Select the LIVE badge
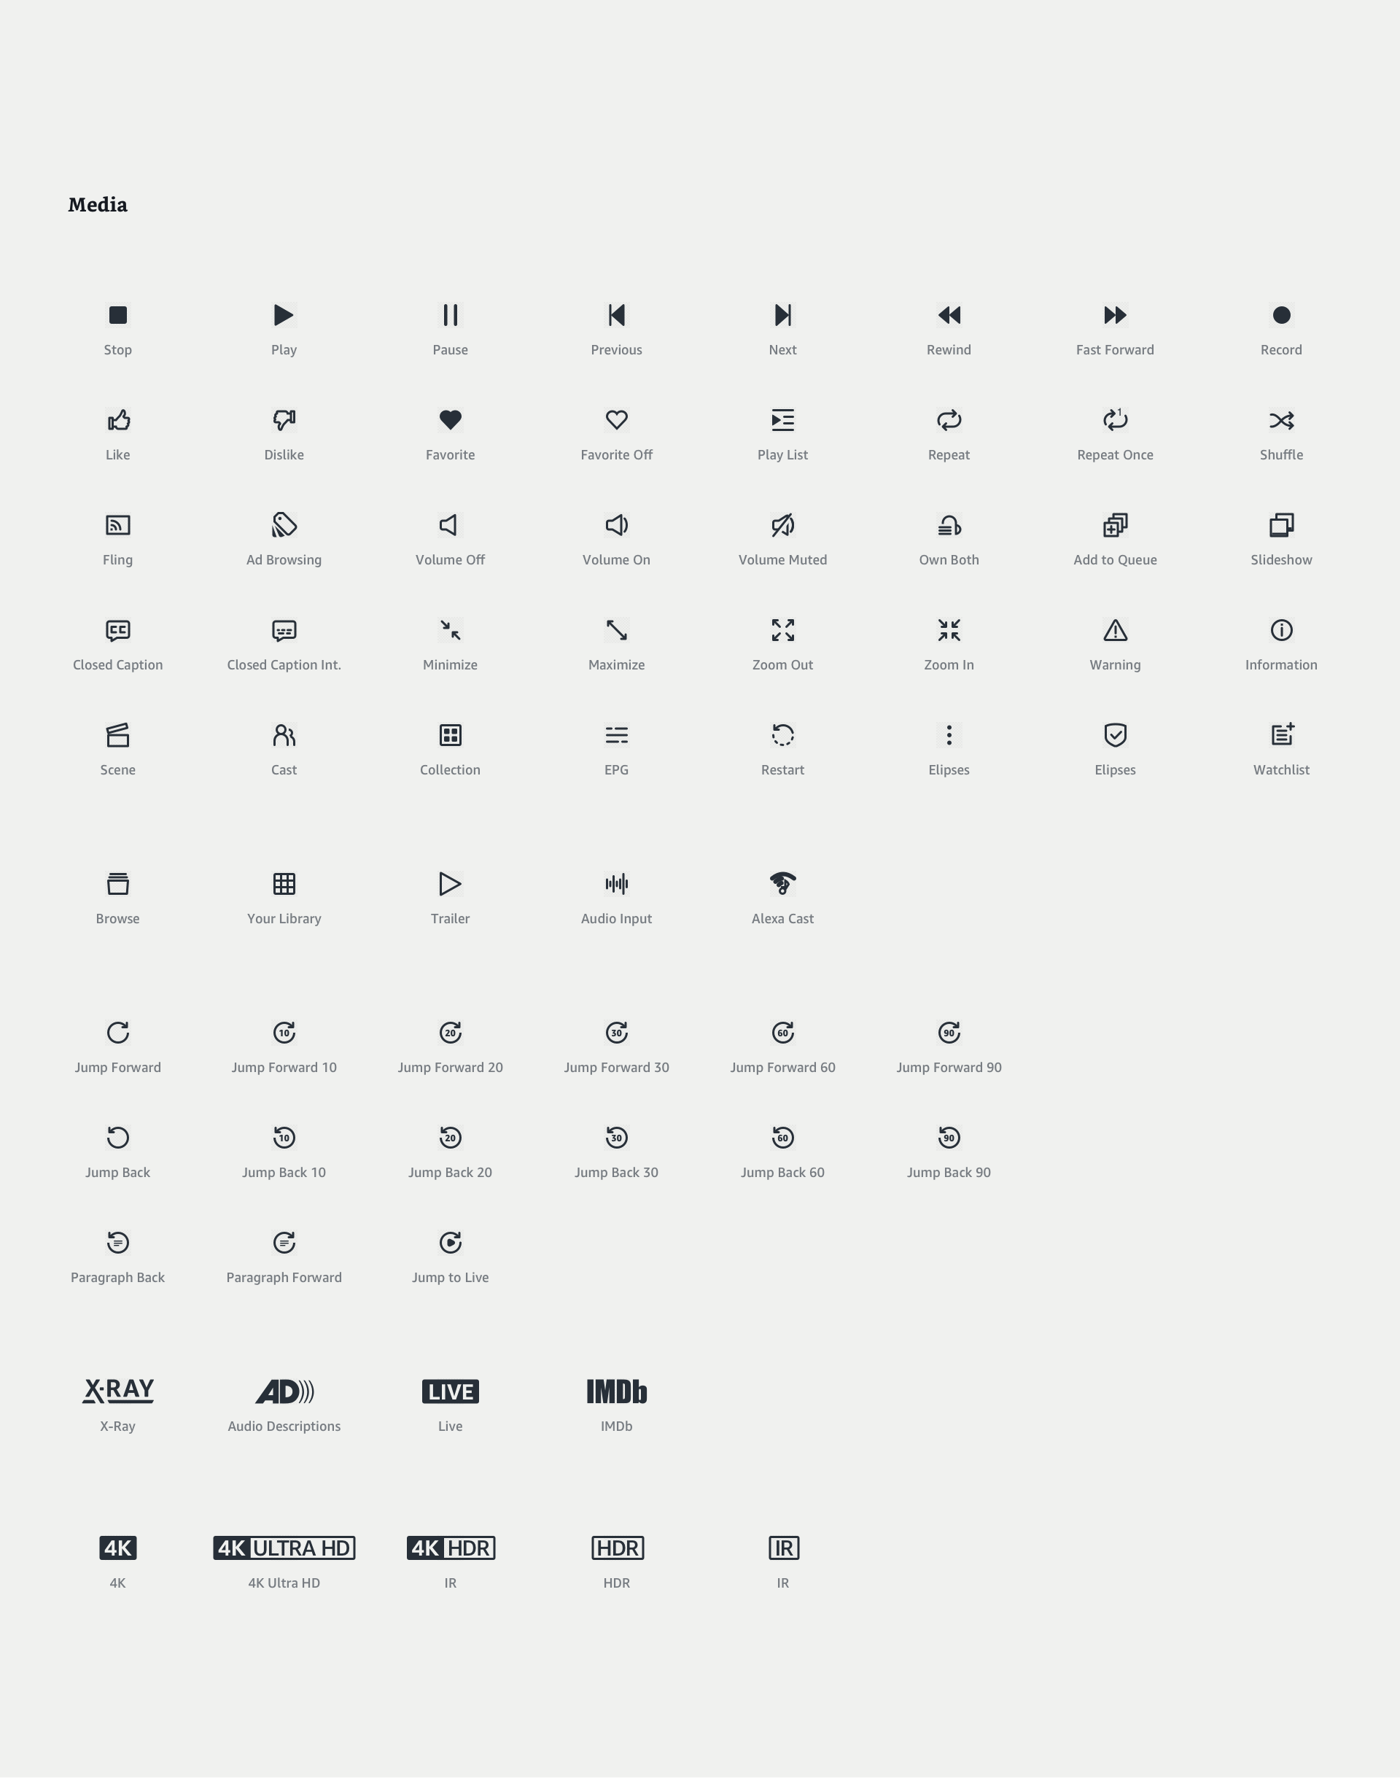Viewport: 1400px width, 1778px height. (450, 1391)
